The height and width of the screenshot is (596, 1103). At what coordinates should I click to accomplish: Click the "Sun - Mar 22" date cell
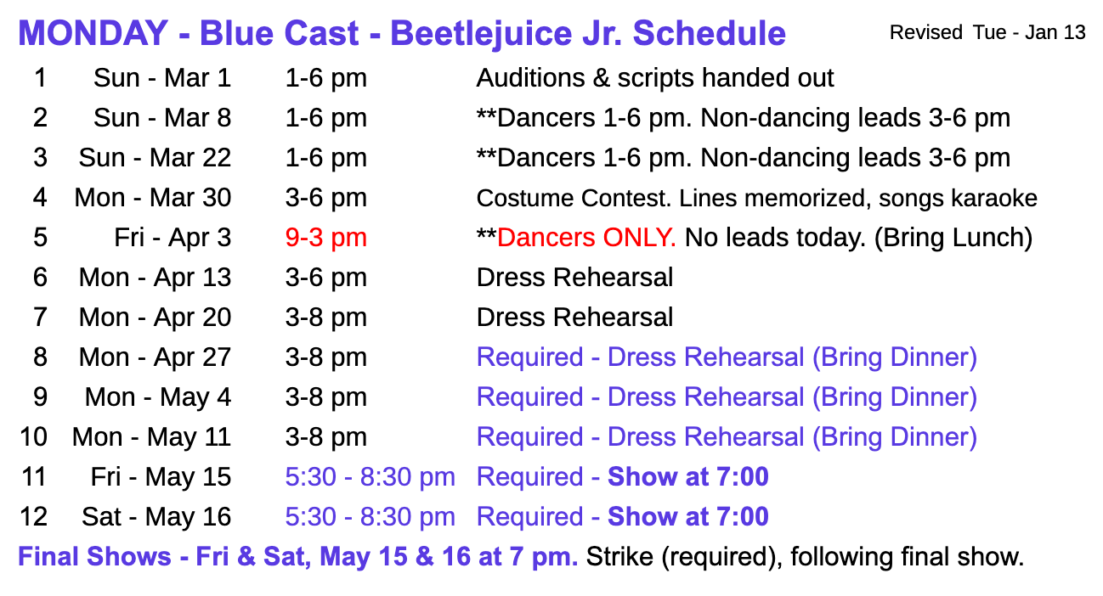[155, 158]
